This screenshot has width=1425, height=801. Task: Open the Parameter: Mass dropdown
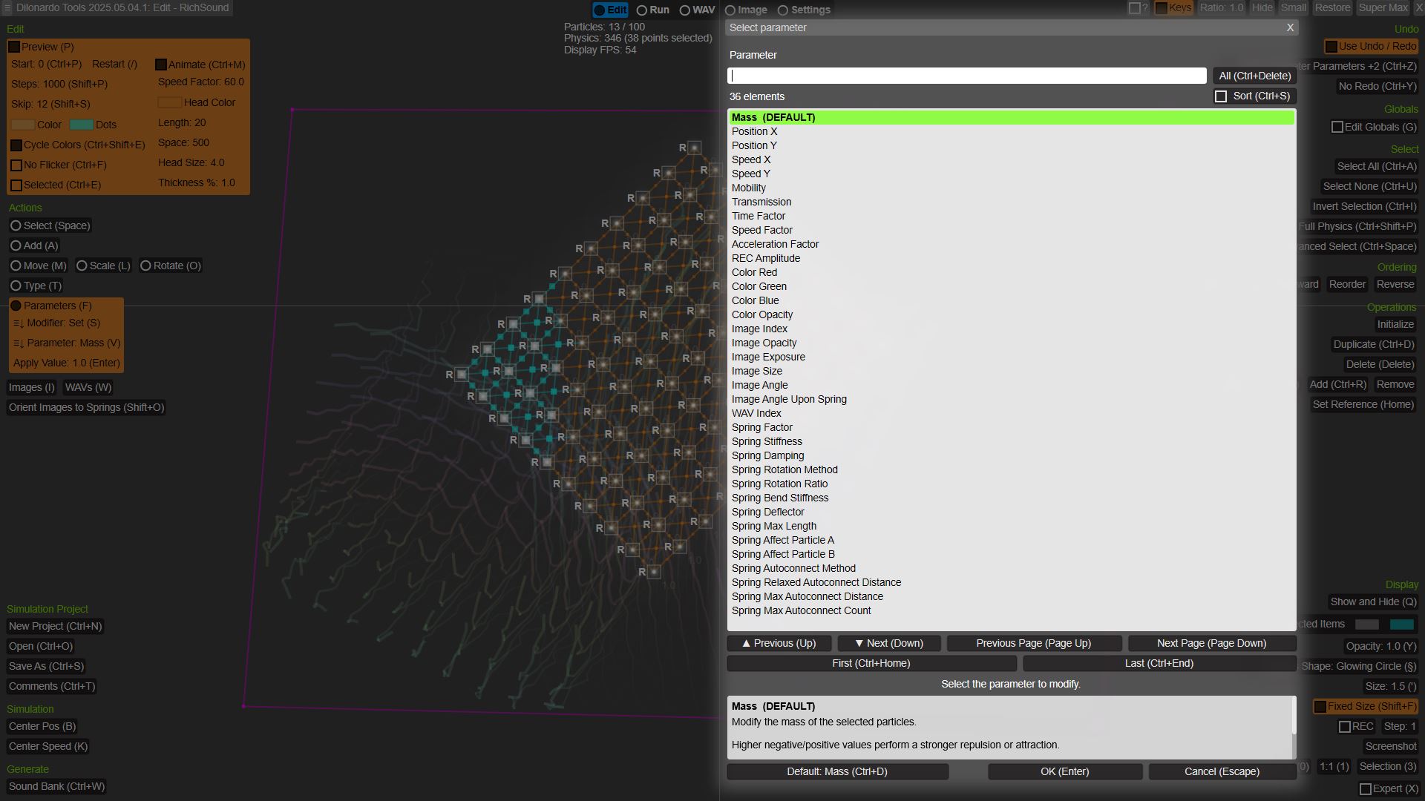pyautogui.click(x=67, y=343)
